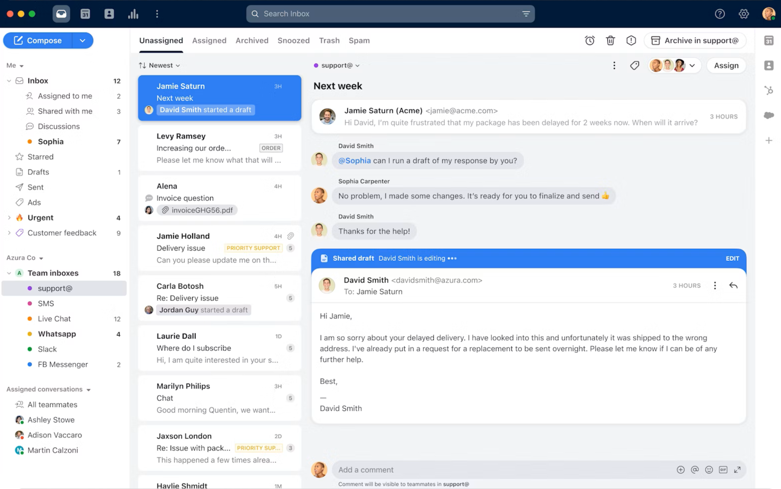Open the participants avatars dropdown
The height and width of the screenshot is (489, 781).
point(674,65)
